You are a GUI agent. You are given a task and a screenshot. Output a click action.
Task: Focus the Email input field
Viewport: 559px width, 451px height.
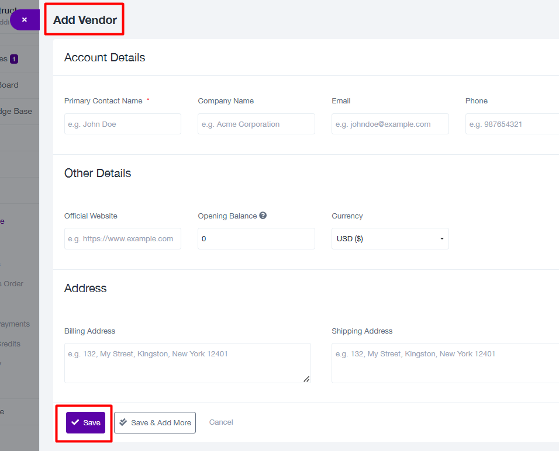pyautogui.click(x=390, y=124)
